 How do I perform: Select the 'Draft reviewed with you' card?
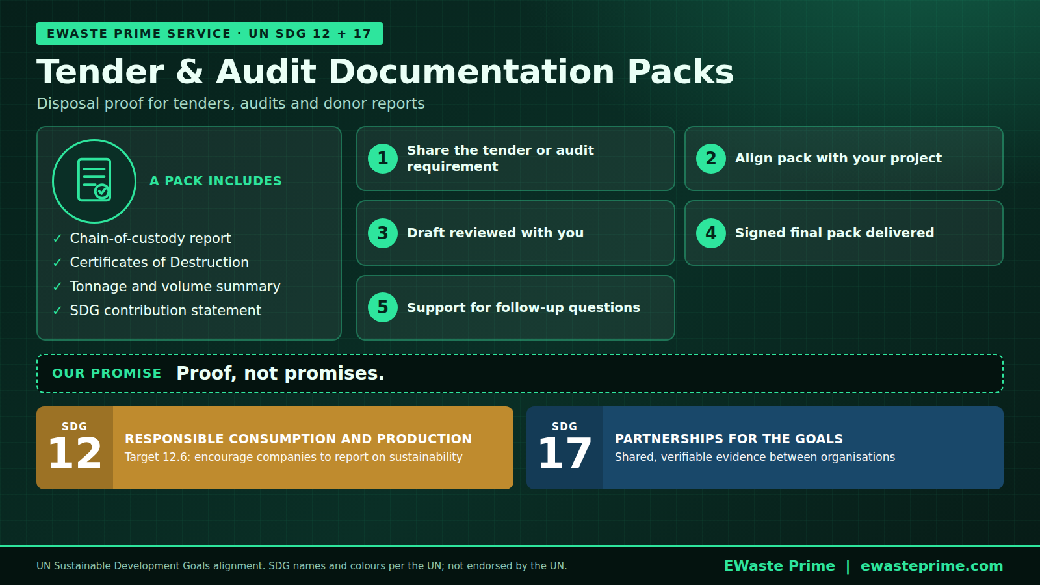click(515, 233)
